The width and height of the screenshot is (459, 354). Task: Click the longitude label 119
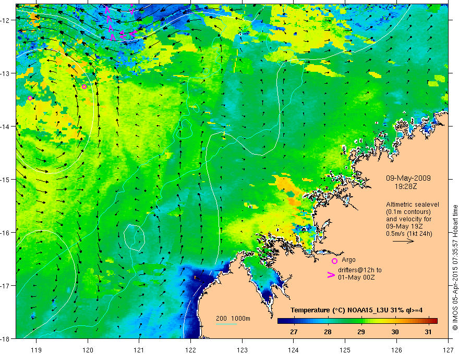tap(37, 350)
